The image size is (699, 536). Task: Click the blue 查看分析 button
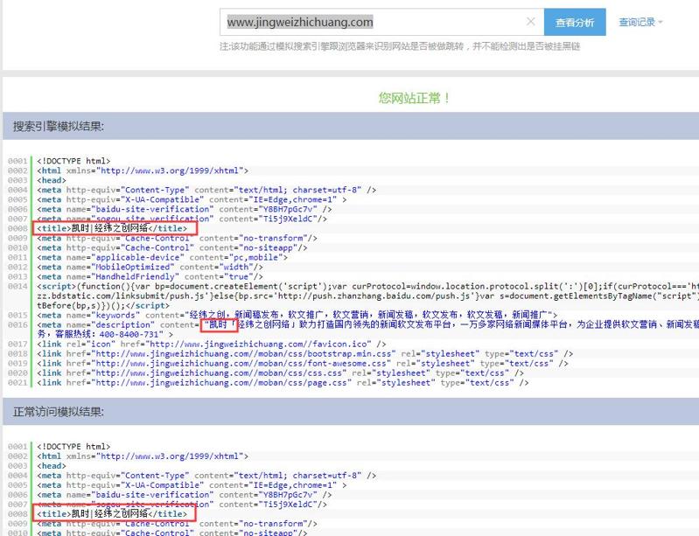click(575, 22)
